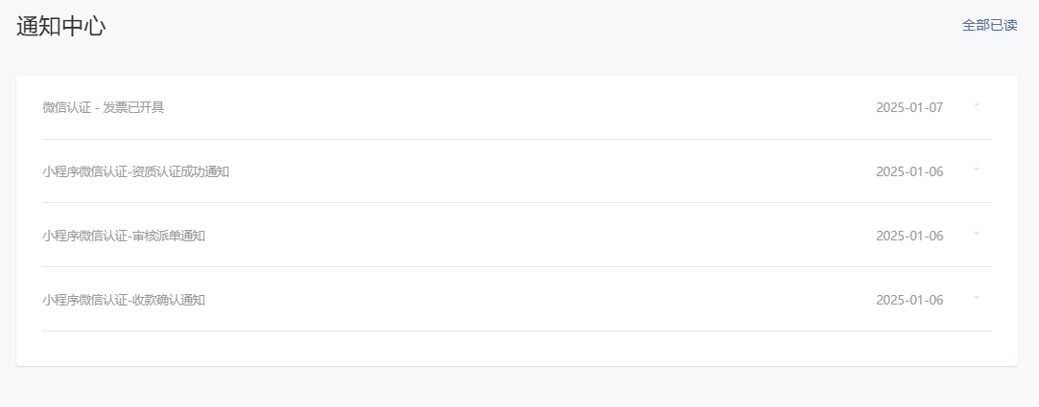This screenshot has width=1039, height=407.
Task: Click the date beside 审核派单通知
Action: 909,236
